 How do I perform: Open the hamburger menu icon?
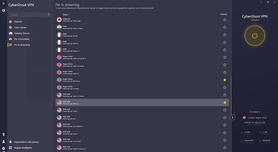click(4, 4)
